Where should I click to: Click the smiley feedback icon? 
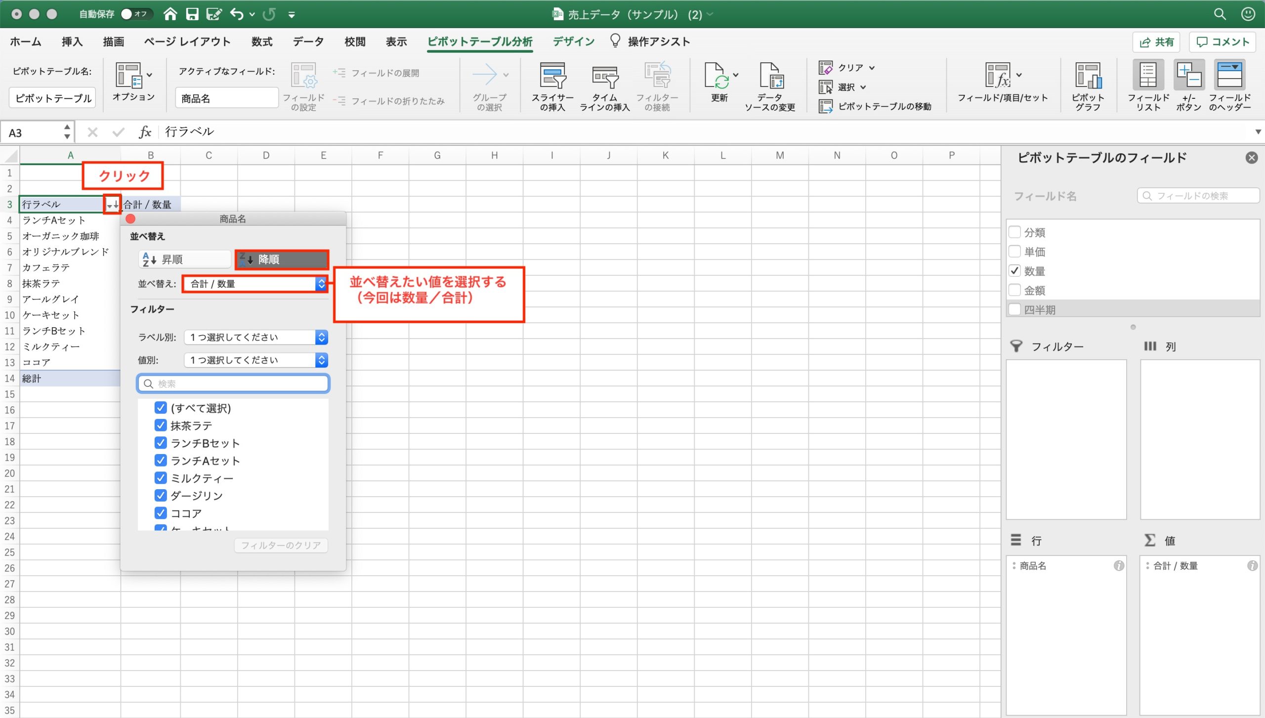coord(1248,14)
